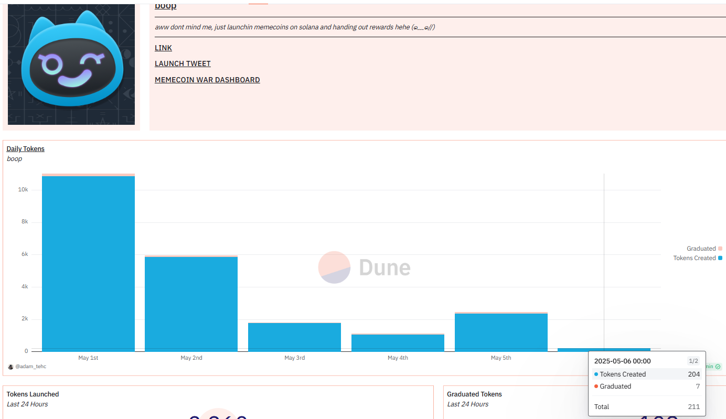Open the LINK hyperlink
Image resolution: width=726 pixels, height=419 pixels.
pos(163,48)
